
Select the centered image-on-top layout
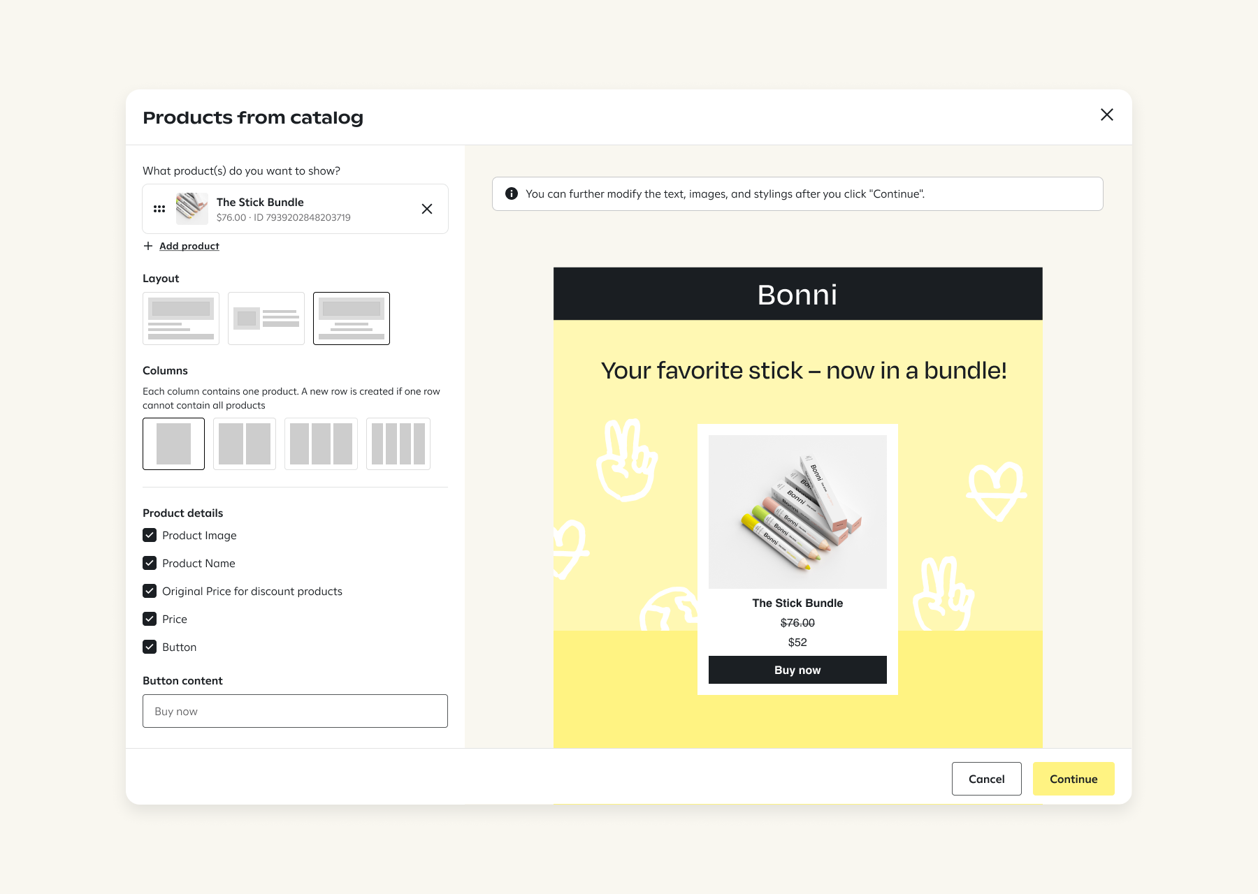click(352, 318)
